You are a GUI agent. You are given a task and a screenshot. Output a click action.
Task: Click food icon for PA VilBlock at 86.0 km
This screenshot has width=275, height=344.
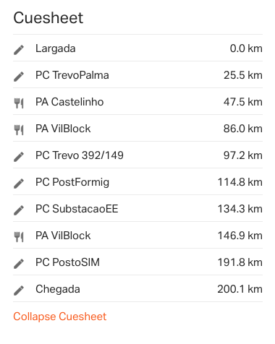coord(19,130)
